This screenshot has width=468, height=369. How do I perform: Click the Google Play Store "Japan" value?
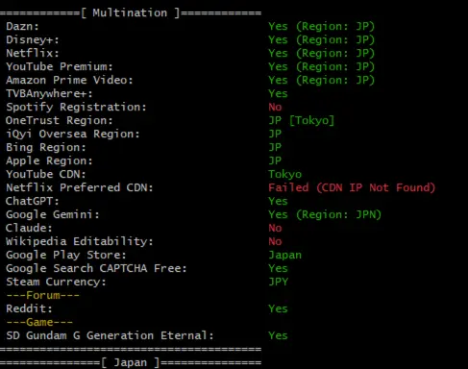coord(284,256)
